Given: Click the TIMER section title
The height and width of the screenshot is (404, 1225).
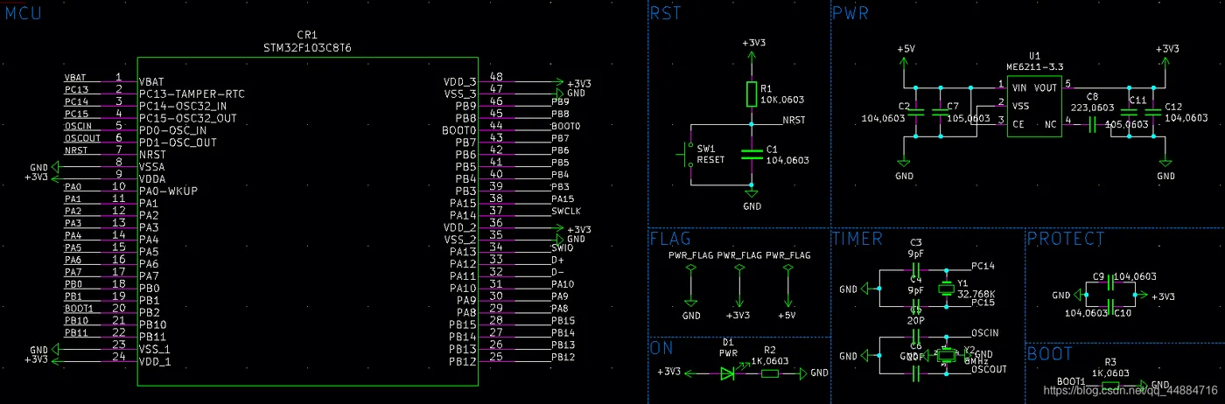Looking at the screenshot, I should [857, 239].
